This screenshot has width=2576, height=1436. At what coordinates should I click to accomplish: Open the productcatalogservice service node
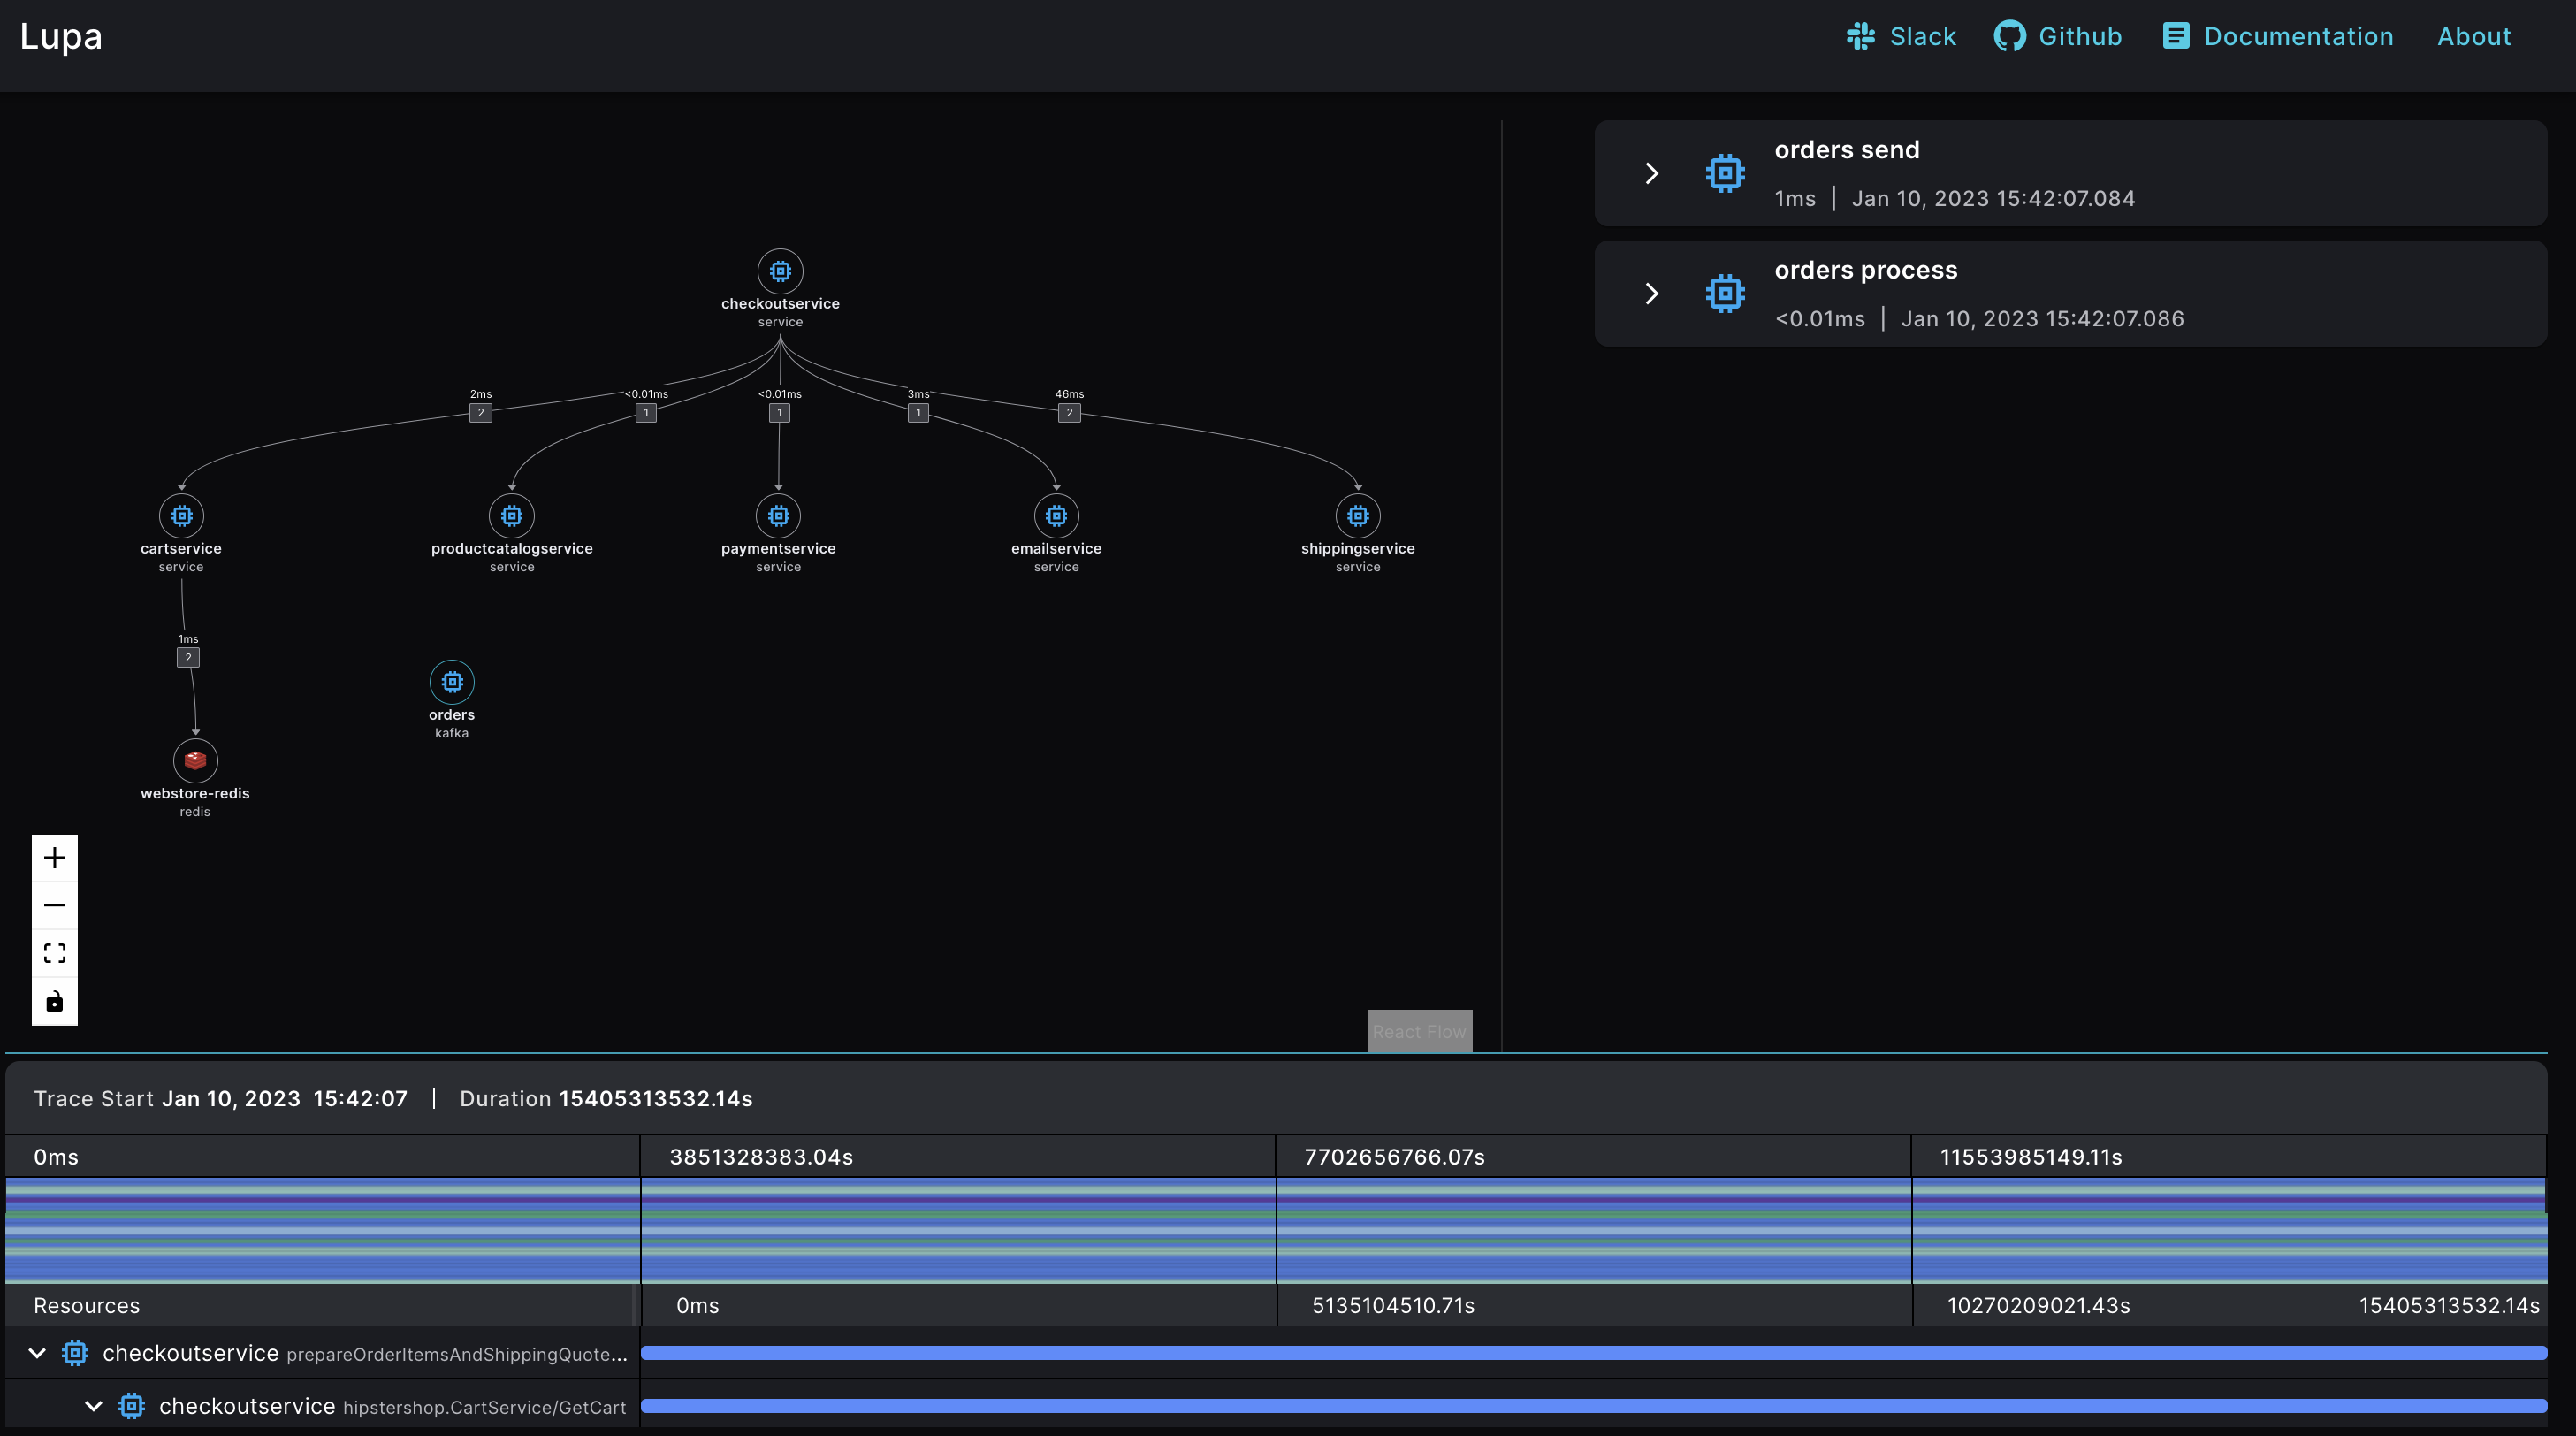coord(511,516)
